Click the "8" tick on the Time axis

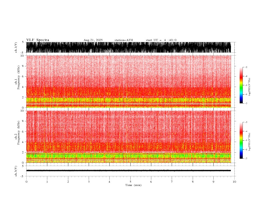coord(193,182)
